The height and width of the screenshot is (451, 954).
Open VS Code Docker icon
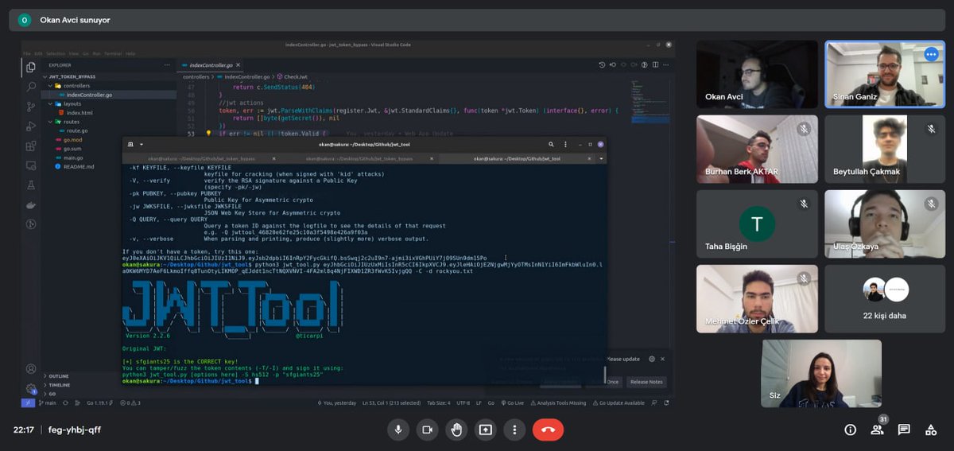tap(31, 204)
